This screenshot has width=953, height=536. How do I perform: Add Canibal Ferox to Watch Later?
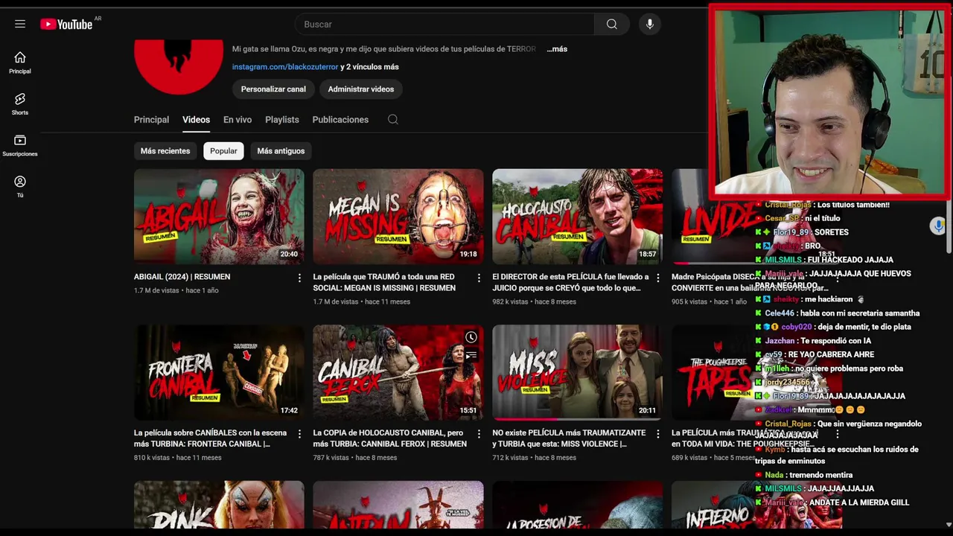(471, 337)
